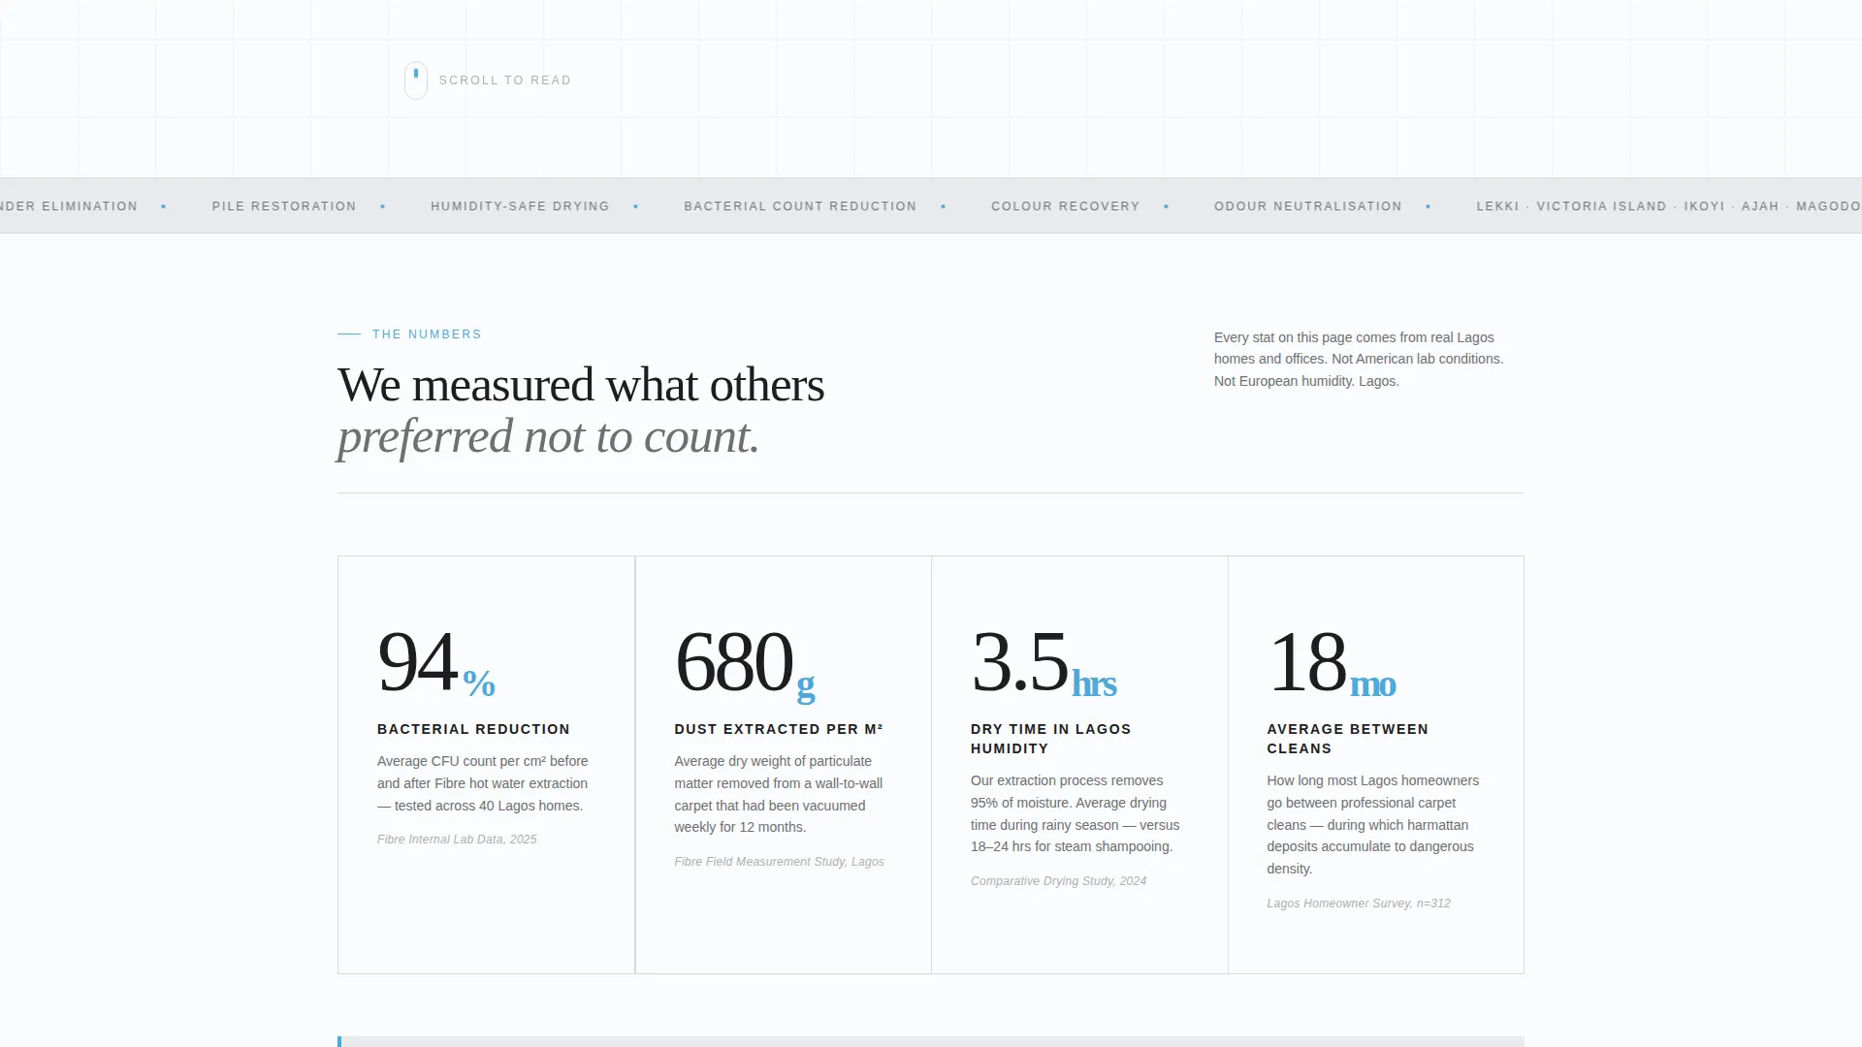Click 'Average CFU count per cm²' description
This screenshot has width=1862, height=1047.
click(x=483, y=783)
